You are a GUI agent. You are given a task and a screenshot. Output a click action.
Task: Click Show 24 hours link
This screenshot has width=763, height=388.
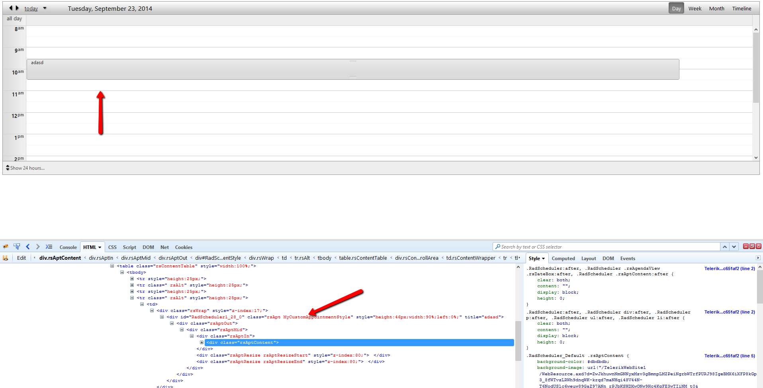point(27,168)
